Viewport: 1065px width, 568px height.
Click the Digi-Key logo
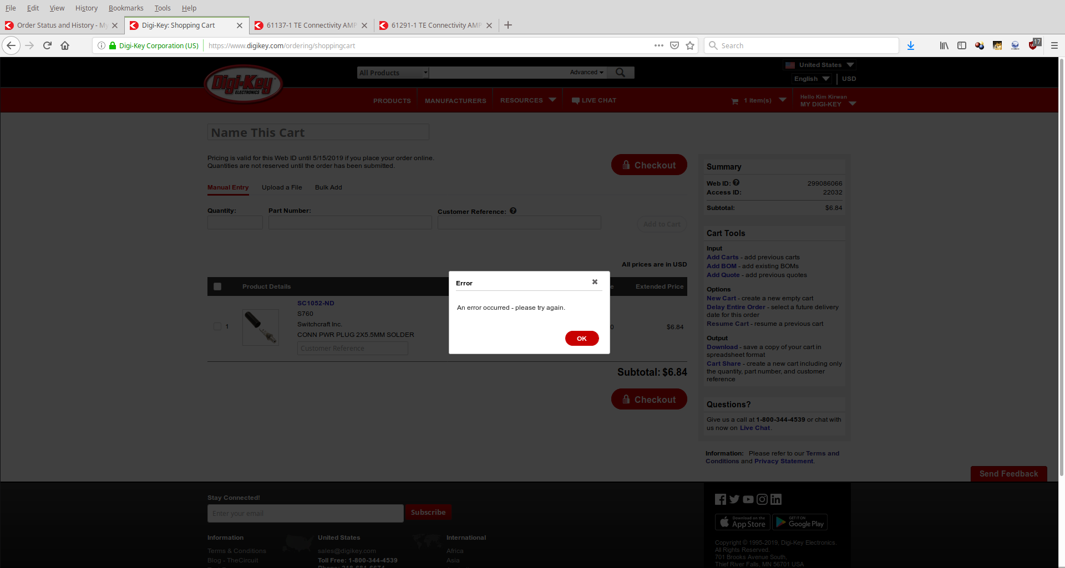(244, 84)
